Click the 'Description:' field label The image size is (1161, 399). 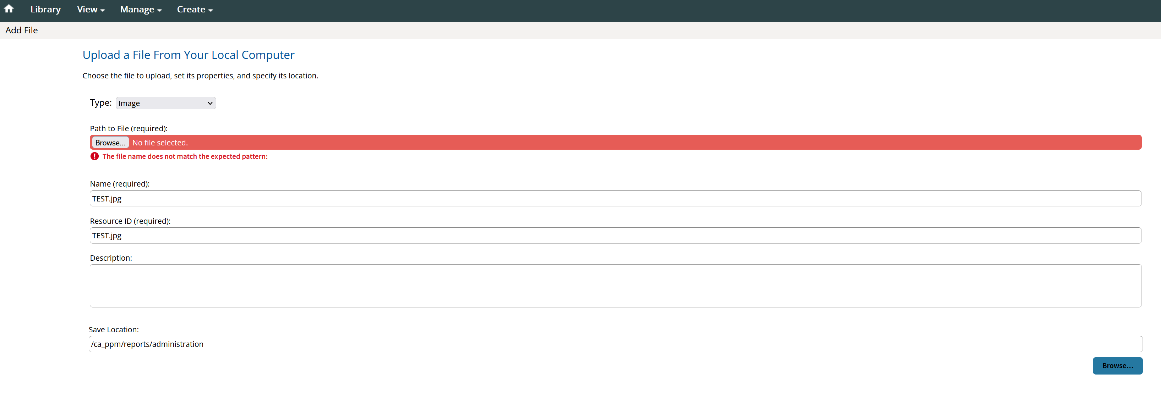coord(111,258)
